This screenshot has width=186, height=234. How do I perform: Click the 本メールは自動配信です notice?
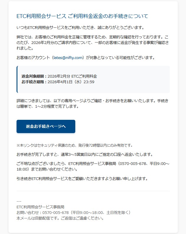[x=60, y=218]
